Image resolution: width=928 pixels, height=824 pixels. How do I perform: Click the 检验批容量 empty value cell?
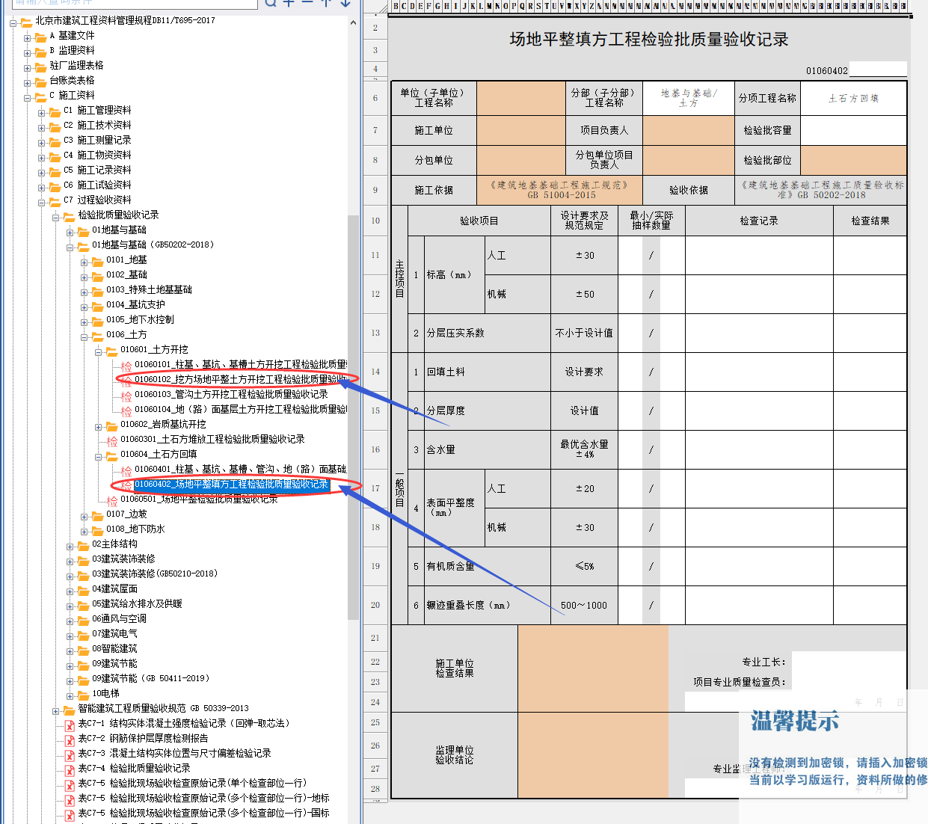click(853, 130)
